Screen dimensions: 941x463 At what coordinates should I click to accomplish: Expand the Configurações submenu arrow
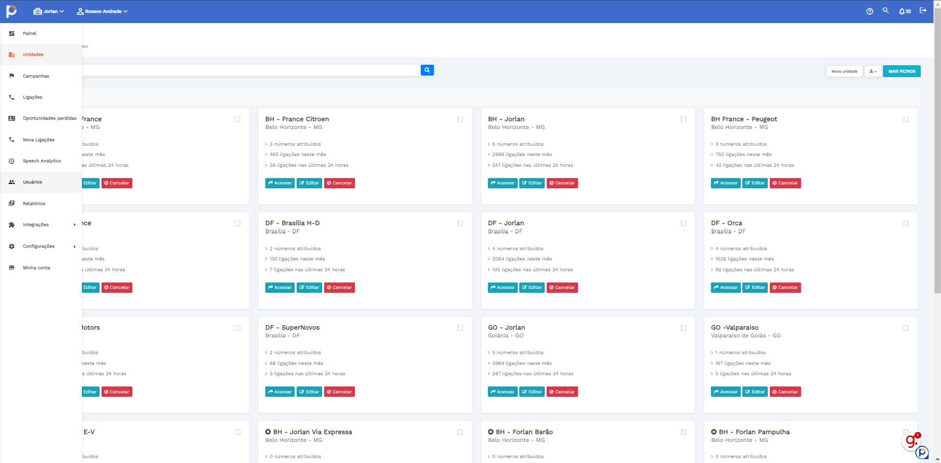coord(75,246)
